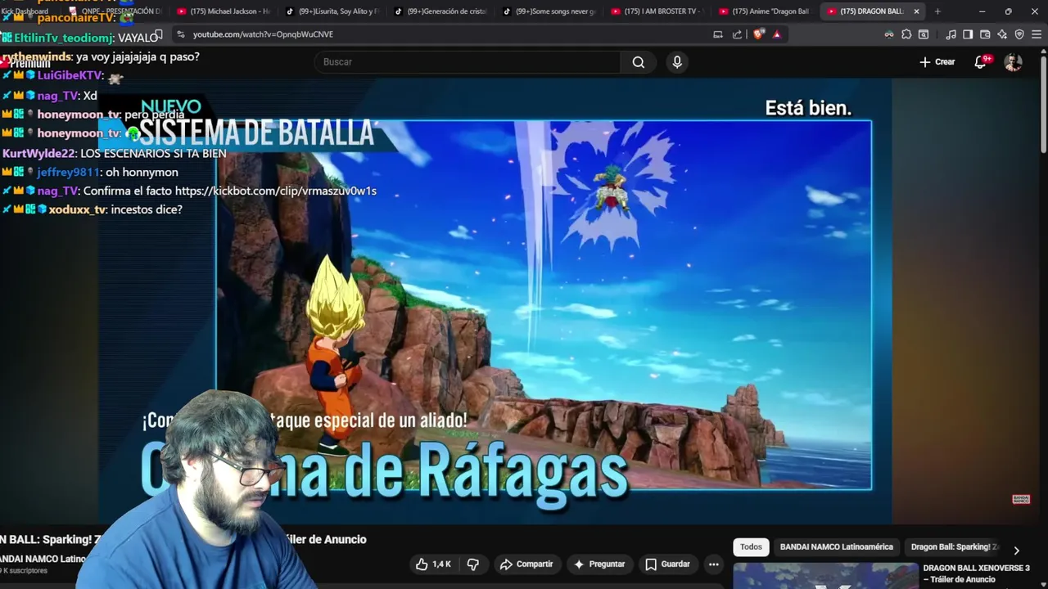
Task: Switch to I AM BROSTER TV tab
Action: 657,11
